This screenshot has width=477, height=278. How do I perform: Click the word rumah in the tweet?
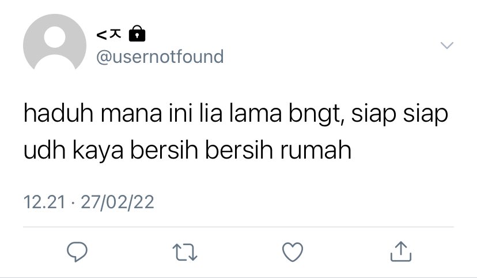(316, 150)
